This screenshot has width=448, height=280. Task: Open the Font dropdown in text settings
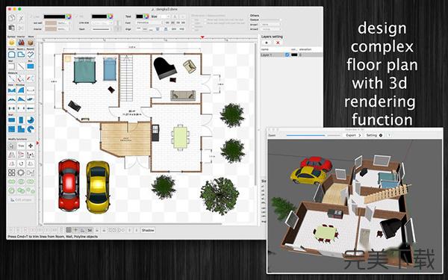tap(149, 22)
